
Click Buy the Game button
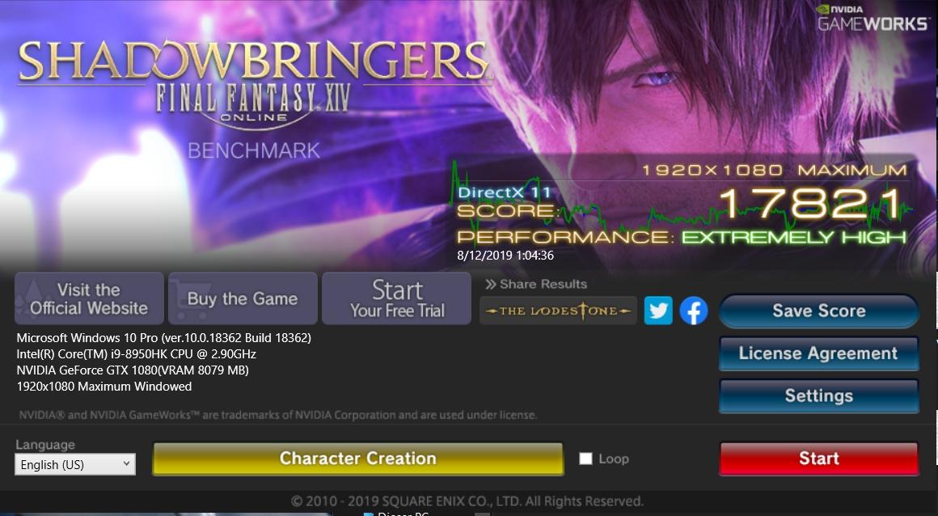click(x=243, y=298)
